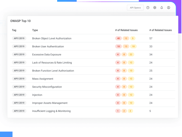Viewport: 182px width, 137px height.
Task: Click API1:2019 tag beside Insufficient Logging
Action: [19, 111]
